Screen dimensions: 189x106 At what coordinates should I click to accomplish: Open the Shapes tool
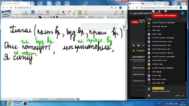click(80, 13)
